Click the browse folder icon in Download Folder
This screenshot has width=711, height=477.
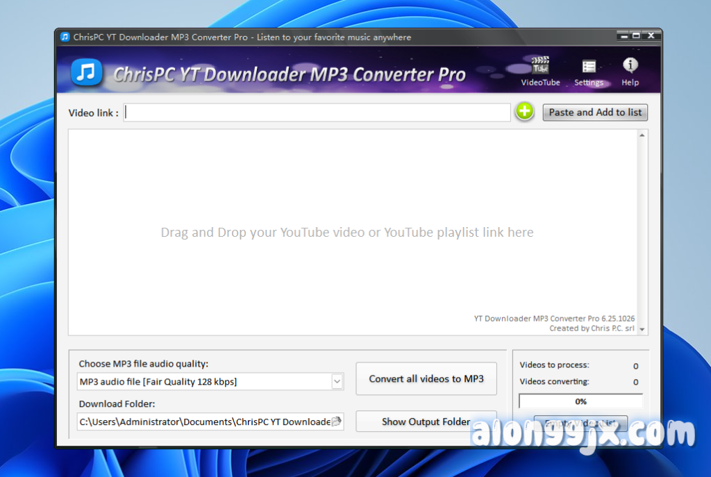pyautogui.click(x=337, y=421)
